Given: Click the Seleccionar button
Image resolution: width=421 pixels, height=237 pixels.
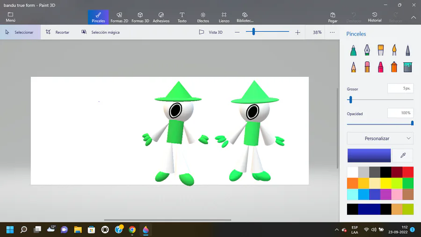Looking at the screenshot, I should pos(20,32).
